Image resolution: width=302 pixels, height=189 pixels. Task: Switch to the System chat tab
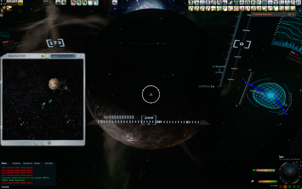click(16, 163)
